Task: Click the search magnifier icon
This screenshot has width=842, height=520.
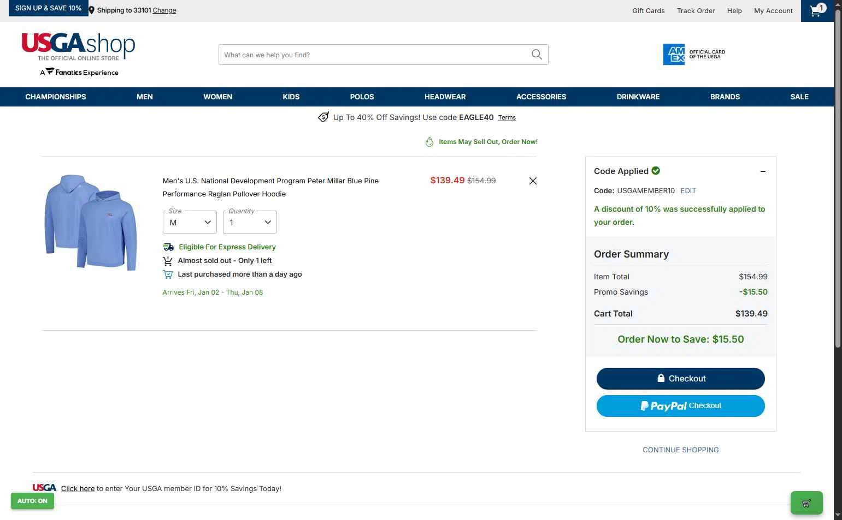Action: pos(537,55)
